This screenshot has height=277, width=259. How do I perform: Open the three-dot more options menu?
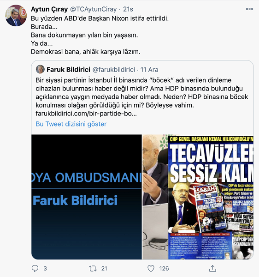(x=249, y=9)
